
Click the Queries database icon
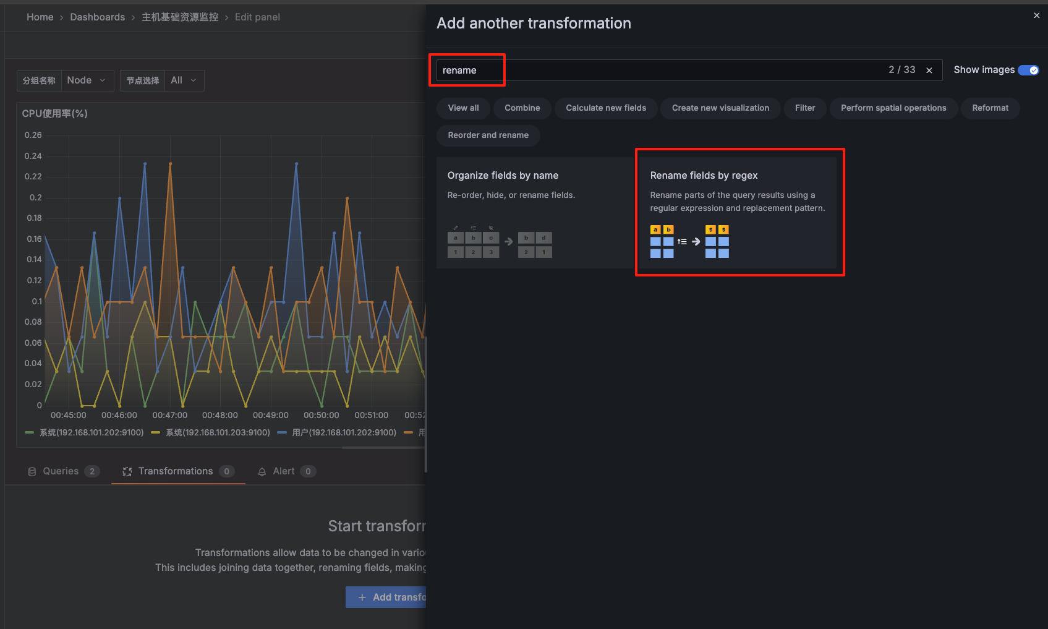[x=32, y=471]
